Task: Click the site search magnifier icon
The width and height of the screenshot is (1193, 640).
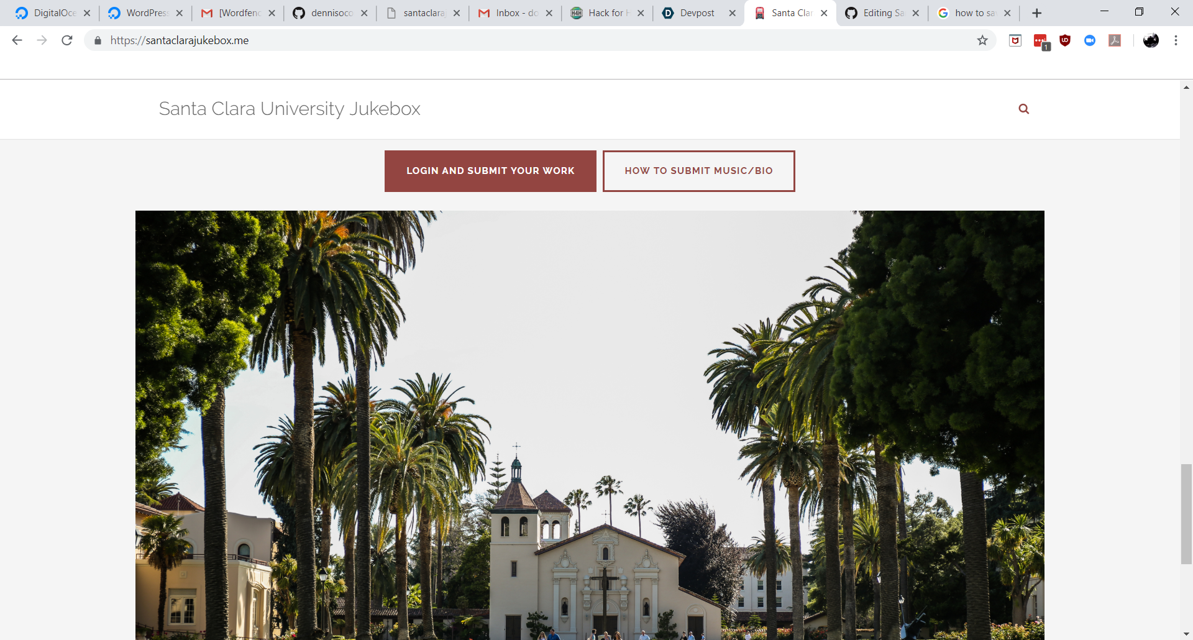Action: tap(1023, 109)
